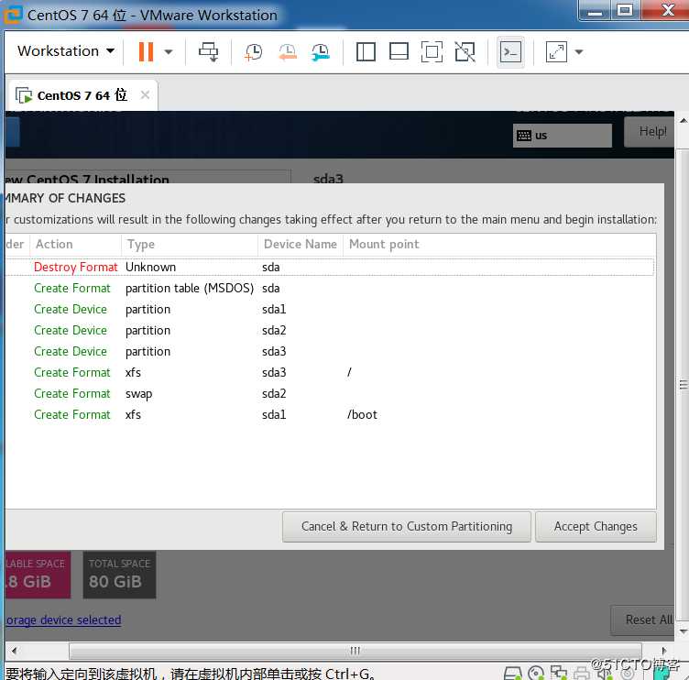Click the stretch guest display icon
Screen dimensions: 689x680
(556, 52)
